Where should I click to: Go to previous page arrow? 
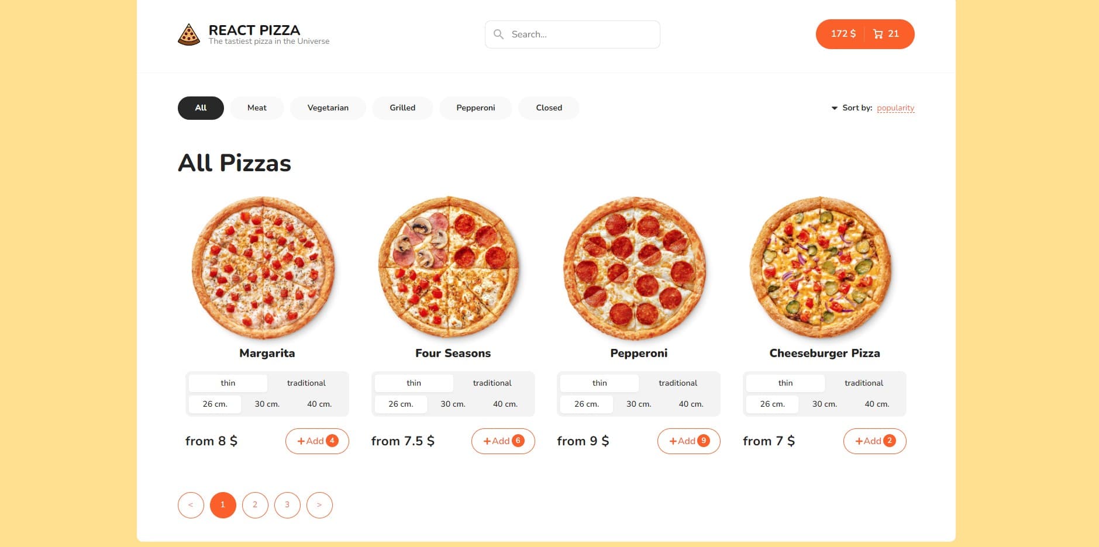pyautogui.click(x=191, y=505)
